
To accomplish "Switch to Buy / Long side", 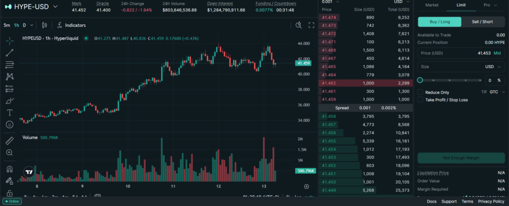I will click(x=439, y=22).
